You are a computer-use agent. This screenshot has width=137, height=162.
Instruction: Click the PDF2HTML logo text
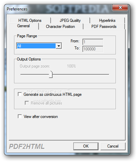[27, 147]
